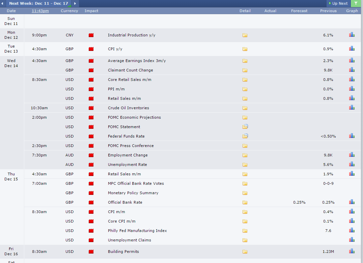The width and height of the screenshot is (363, 263).
Task: Click the Actual column header
Action: pos(270,11)
